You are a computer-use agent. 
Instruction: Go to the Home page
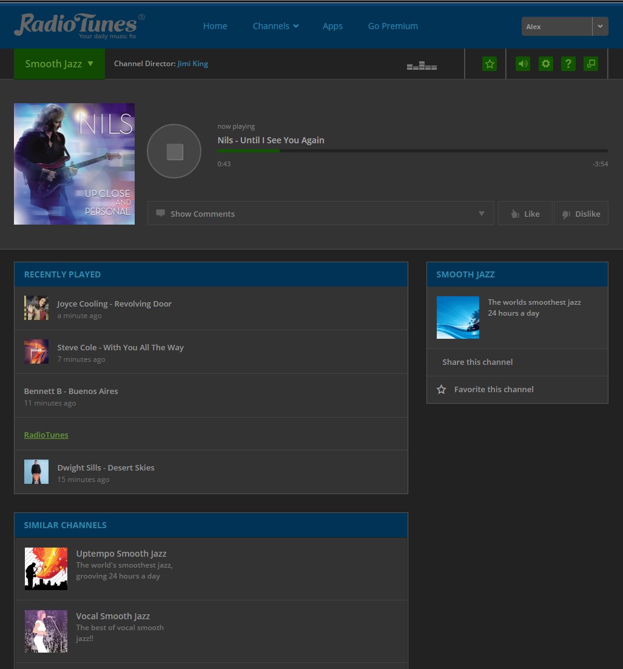(215, 26)
